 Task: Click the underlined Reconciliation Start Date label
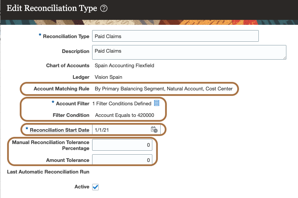pos(60,130)
